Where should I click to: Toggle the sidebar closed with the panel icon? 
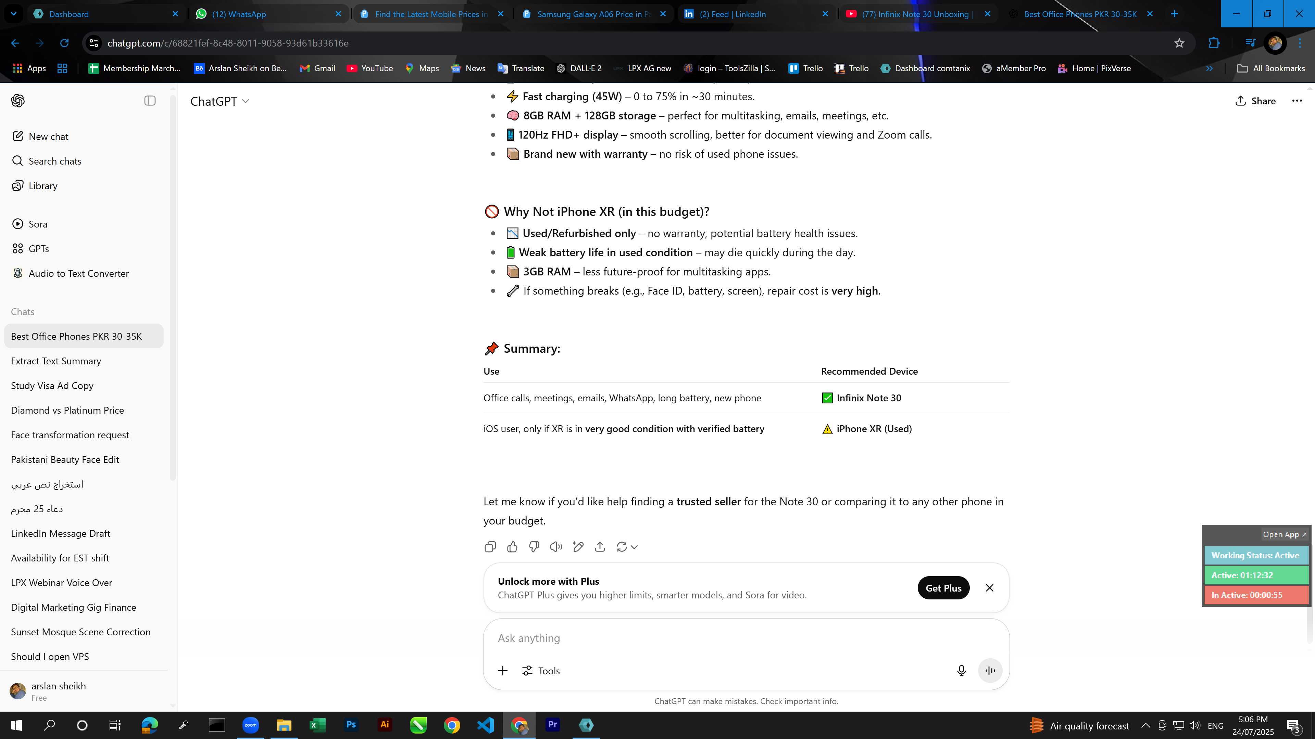click(x=150, y=101)
